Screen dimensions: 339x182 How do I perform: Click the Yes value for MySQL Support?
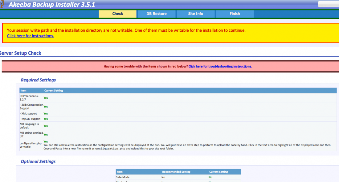(46, 119)
